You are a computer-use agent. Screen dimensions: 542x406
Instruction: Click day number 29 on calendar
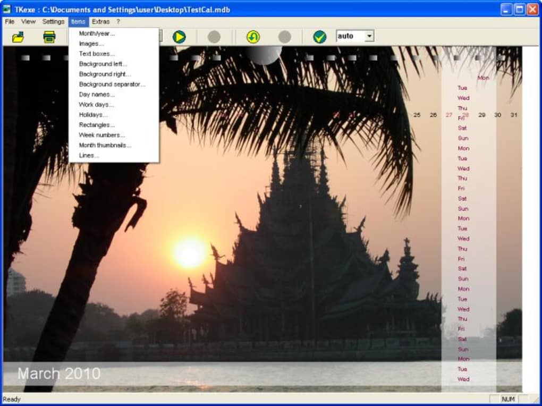482,115
